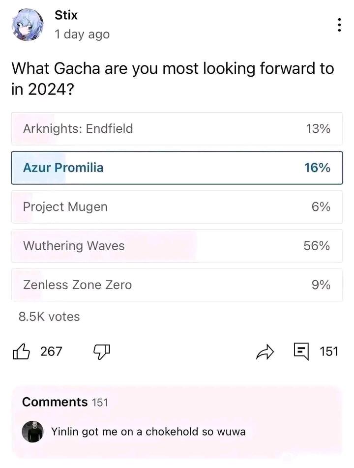Open Stix's channel avatar

(x=28, y=25)
